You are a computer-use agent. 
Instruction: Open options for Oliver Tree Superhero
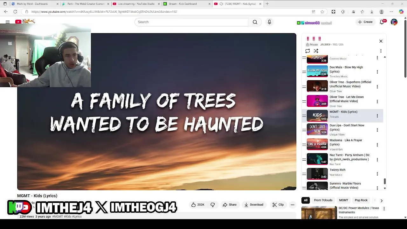(x=377, y=87)
